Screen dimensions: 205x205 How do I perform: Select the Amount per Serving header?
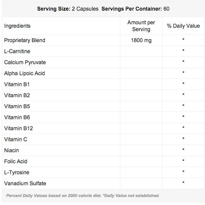click(x=141, y=26)
